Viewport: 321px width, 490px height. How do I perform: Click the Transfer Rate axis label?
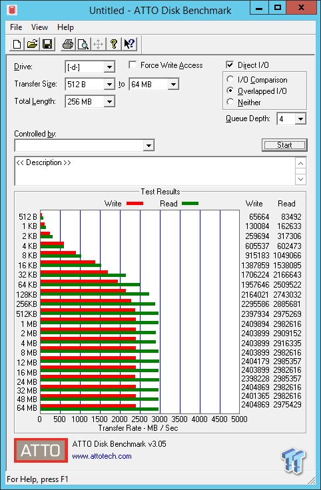[138, 428]
